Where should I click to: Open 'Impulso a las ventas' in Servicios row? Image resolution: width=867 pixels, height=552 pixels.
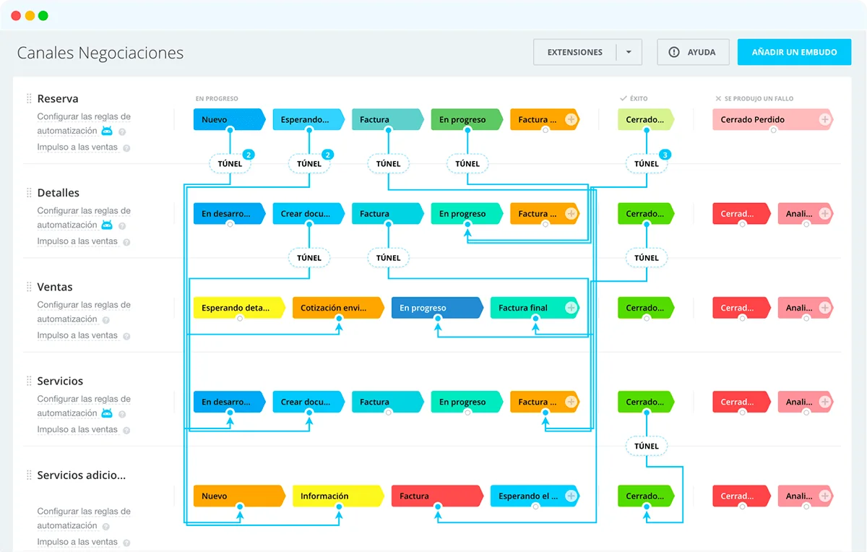tap(77, 430)
